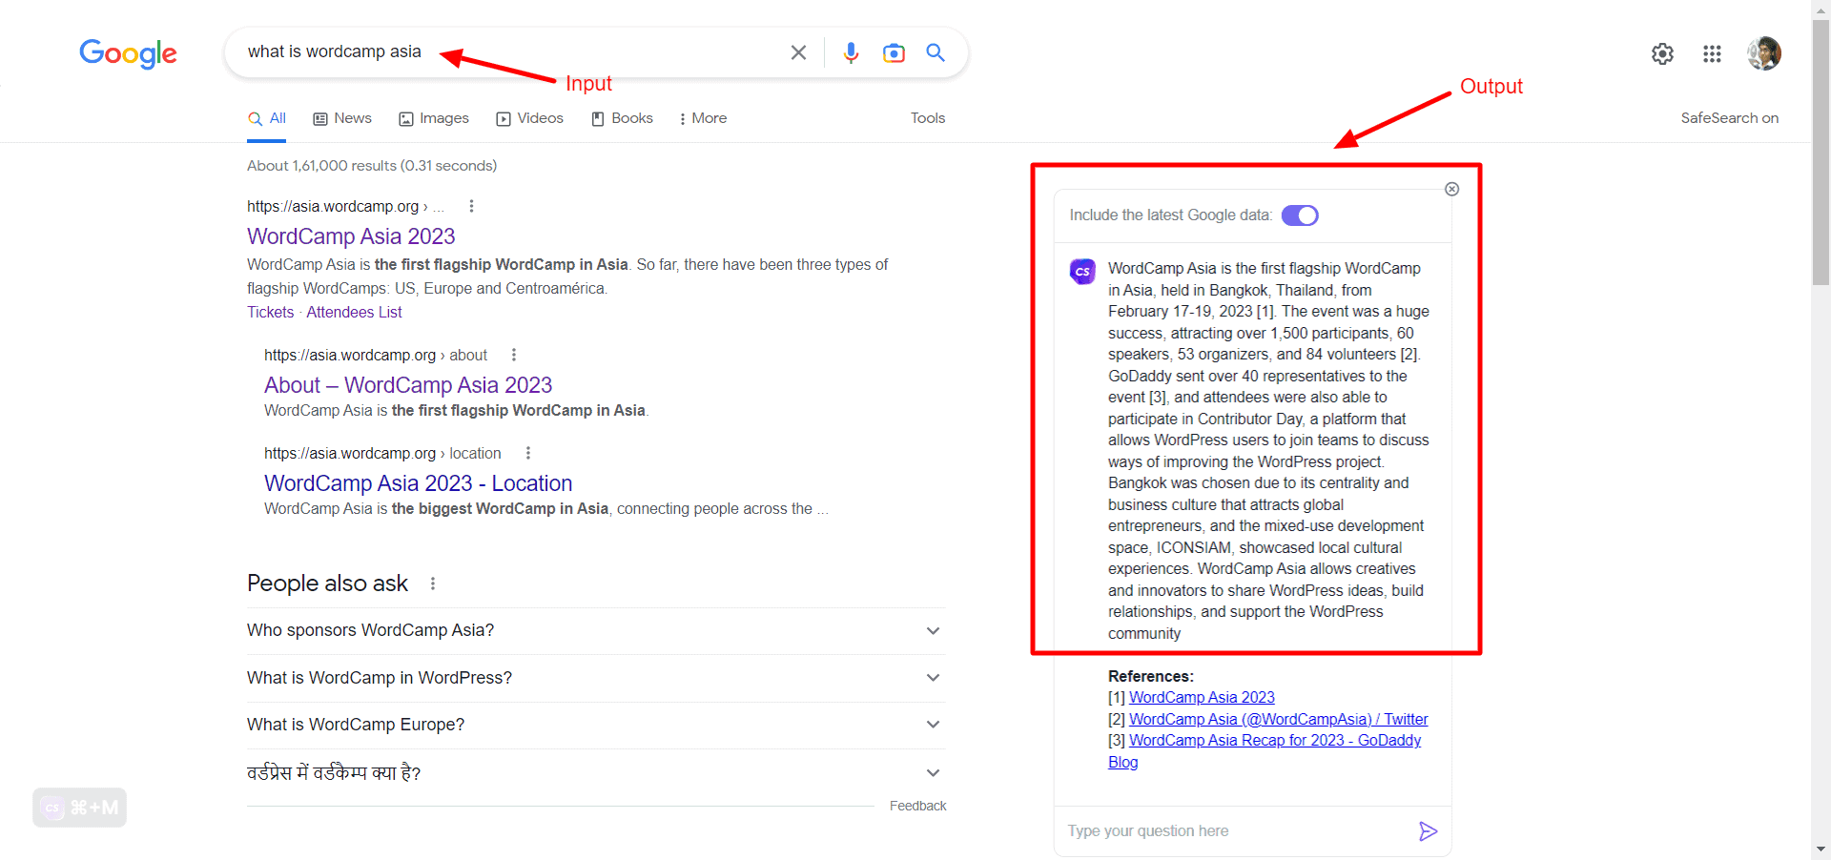Open the Google apps grid
Viewport: 1831px width, 860px height.
1712,53
